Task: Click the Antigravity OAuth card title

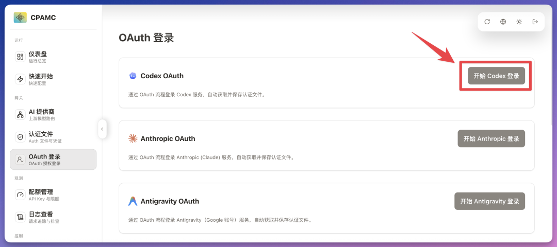Action: [170, 201]
